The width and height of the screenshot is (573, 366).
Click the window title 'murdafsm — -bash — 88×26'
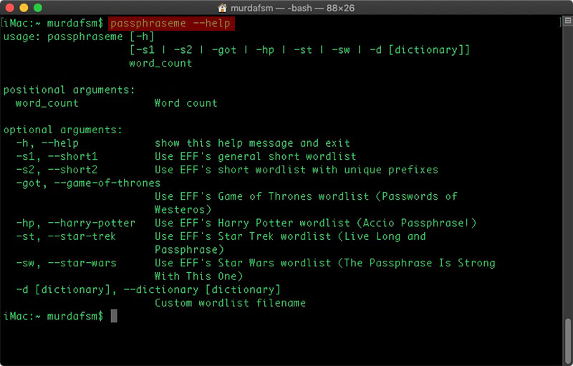click(x=301, y=8)
